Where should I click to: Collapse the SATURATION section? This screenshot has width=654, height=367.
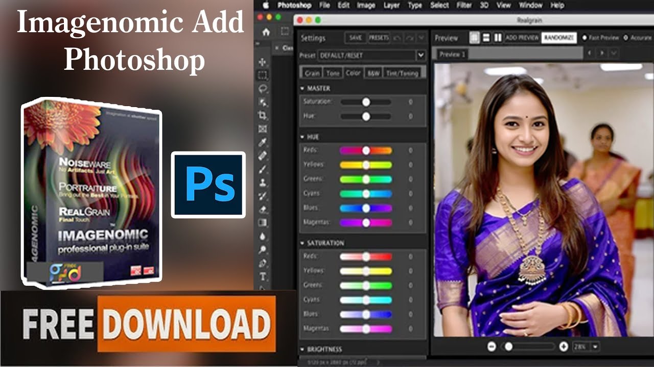[x=303, y=243]
